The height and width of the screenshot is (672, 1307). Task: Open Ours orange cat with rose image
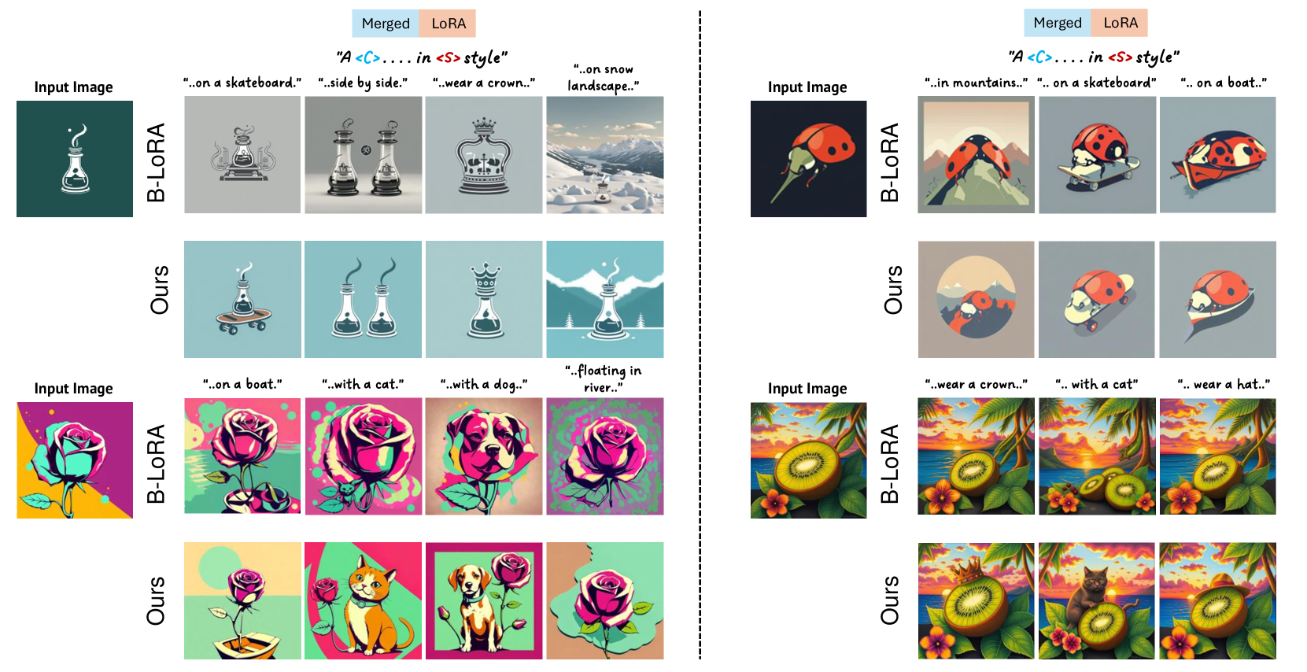(x=363, y=600)
